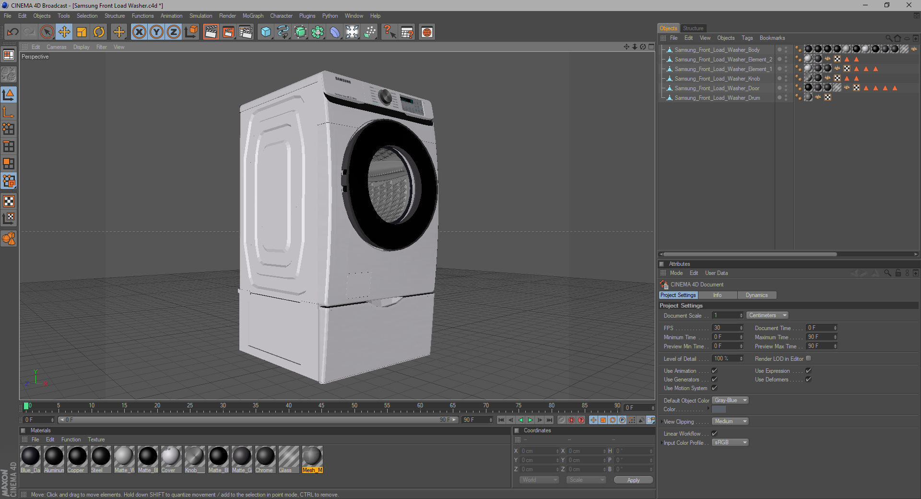Open the MoGraph menu
Image resolution: width=921 pixels, height=499 pixels.
(253, 16)
